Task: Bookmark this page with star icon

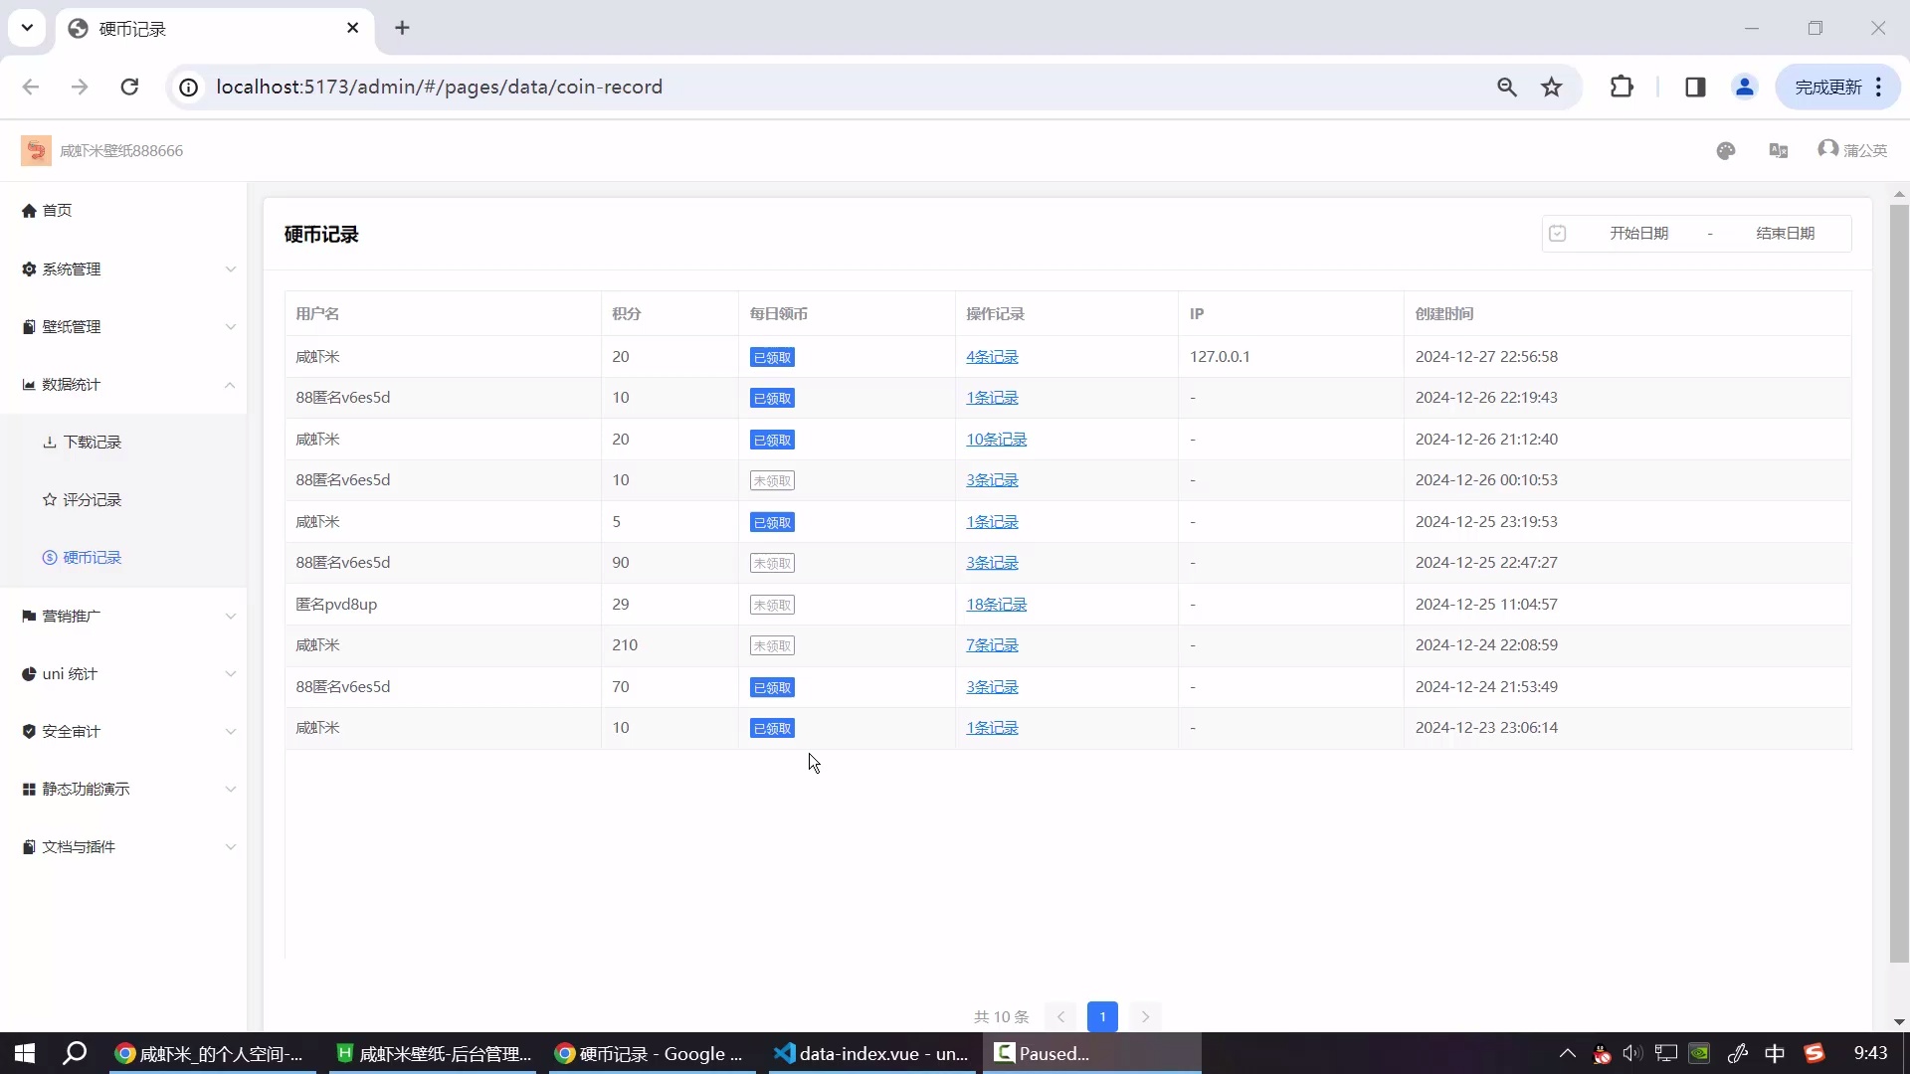Action: pyautogui.click(x=1552, y=88)
